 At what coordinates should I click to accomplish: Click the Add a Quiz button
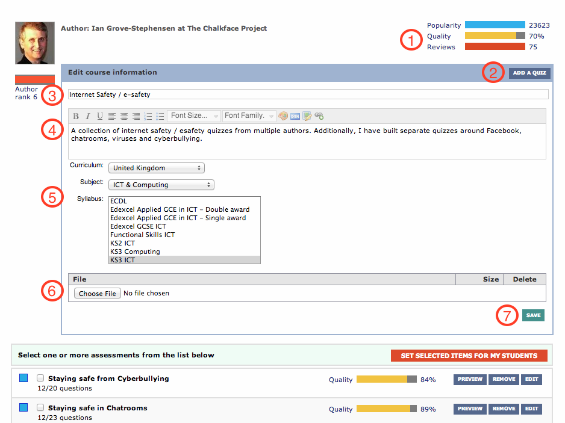tap(529, 73)
